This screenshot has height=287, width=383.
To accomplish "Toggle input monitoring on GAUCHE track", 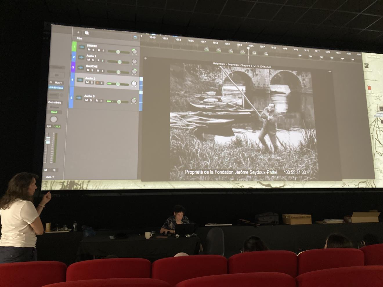I will click(x=102, y=71).
